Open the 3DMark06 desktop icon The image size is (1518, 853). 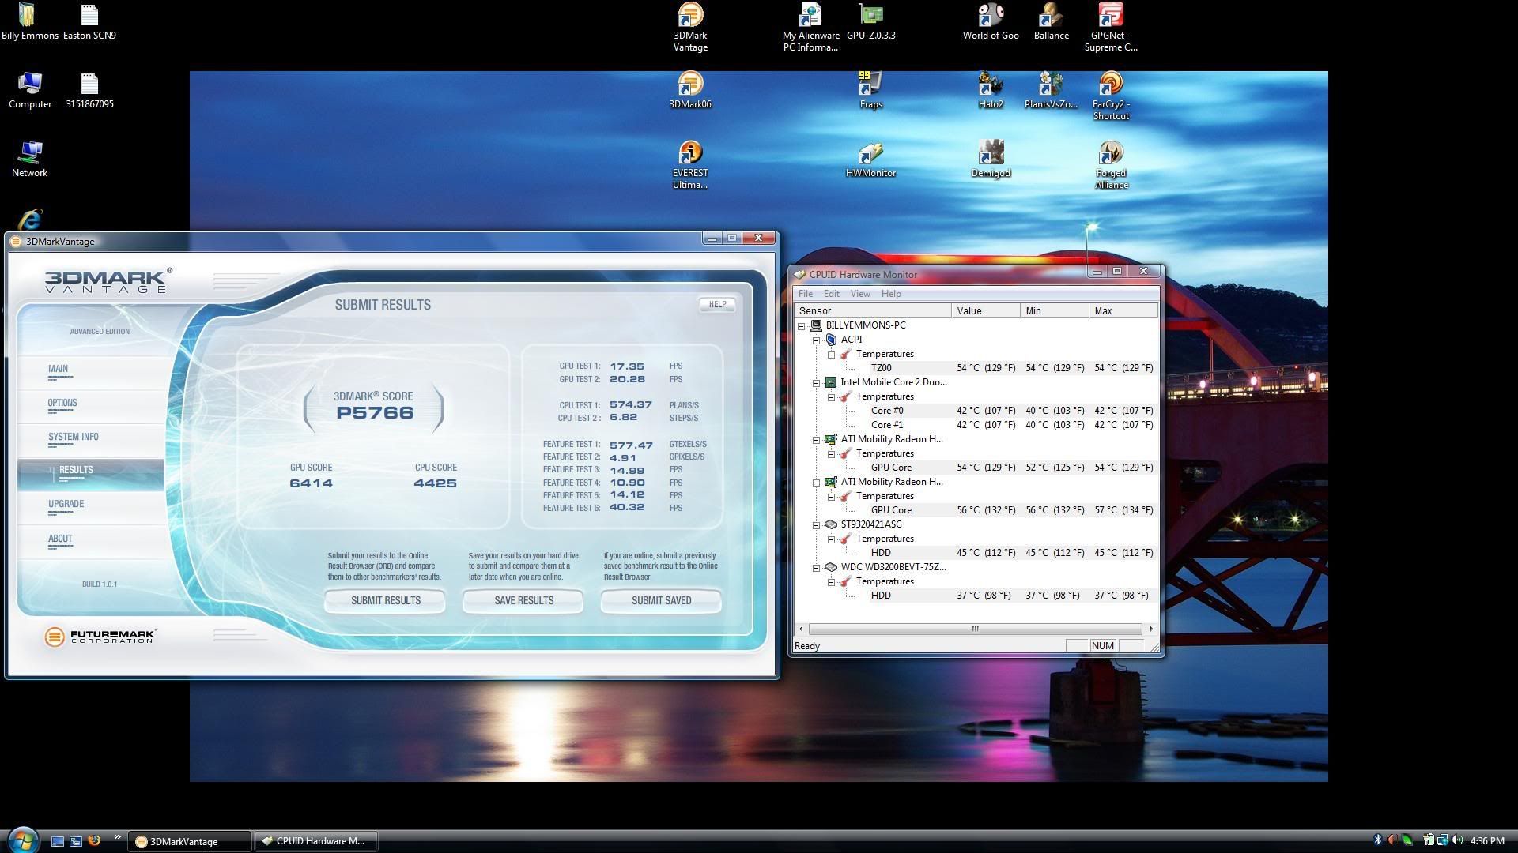pyautogui.click(x=690, y=90)
